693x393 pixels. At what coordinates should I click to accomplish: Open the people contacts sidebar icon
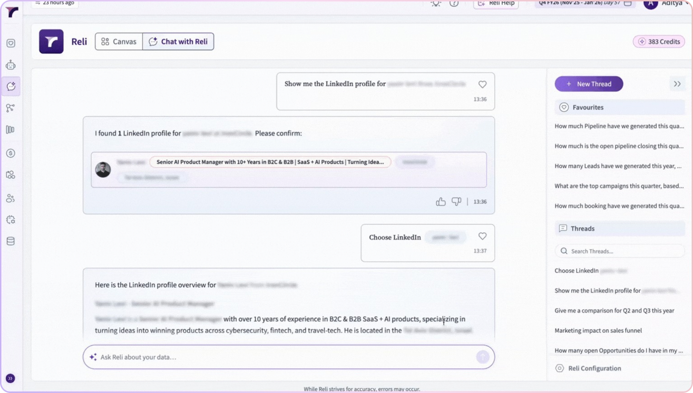tap(10, 198)
